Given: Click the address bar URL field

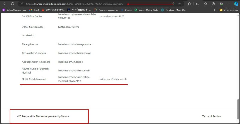Looking at the screenshot, I should (x=90, y=4).
